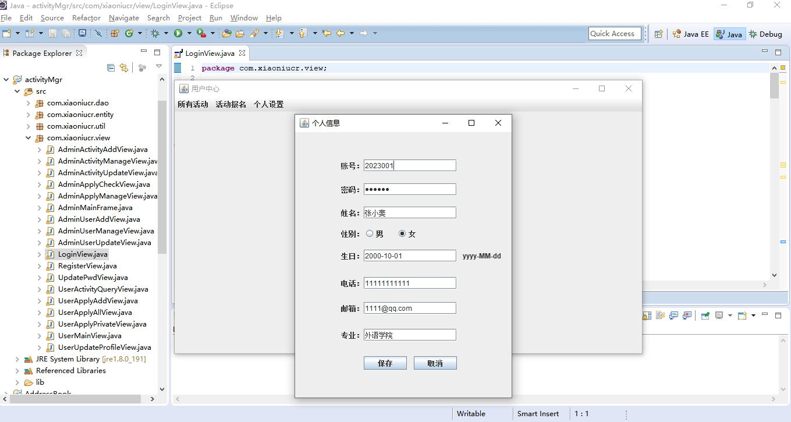The image size is (791, 422).
Task: Jump to Next Annotation icon
Action: (280, 33)
